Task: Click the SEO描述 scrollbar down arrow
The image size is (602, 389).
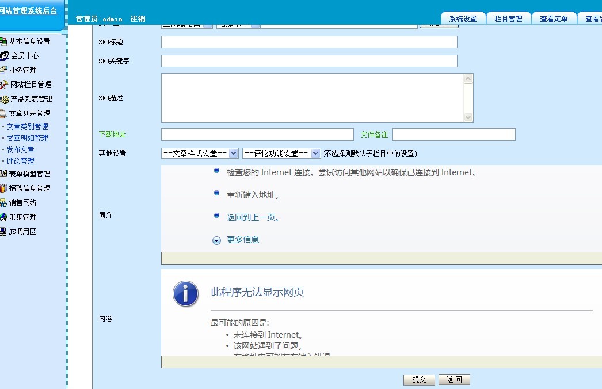Action: [468, 117]
